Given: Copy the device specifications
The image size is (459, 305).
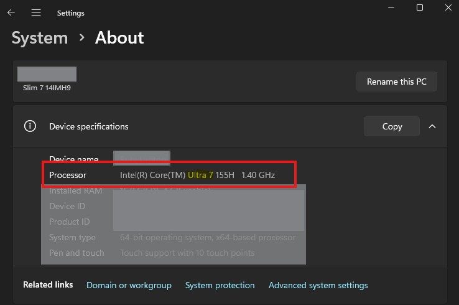Looking at the screenshot, I should tap(392, 126).
